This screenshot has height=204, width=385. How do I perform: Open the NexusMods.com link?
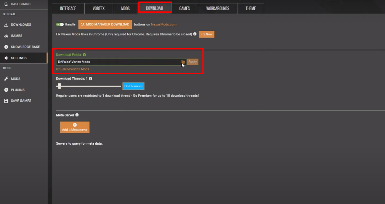(x=164, y=24)
